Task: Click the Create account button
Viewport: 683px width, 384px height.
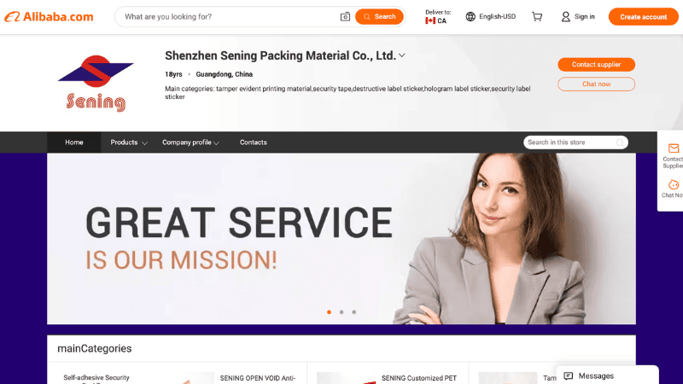Action: click(x=644, y=17)
